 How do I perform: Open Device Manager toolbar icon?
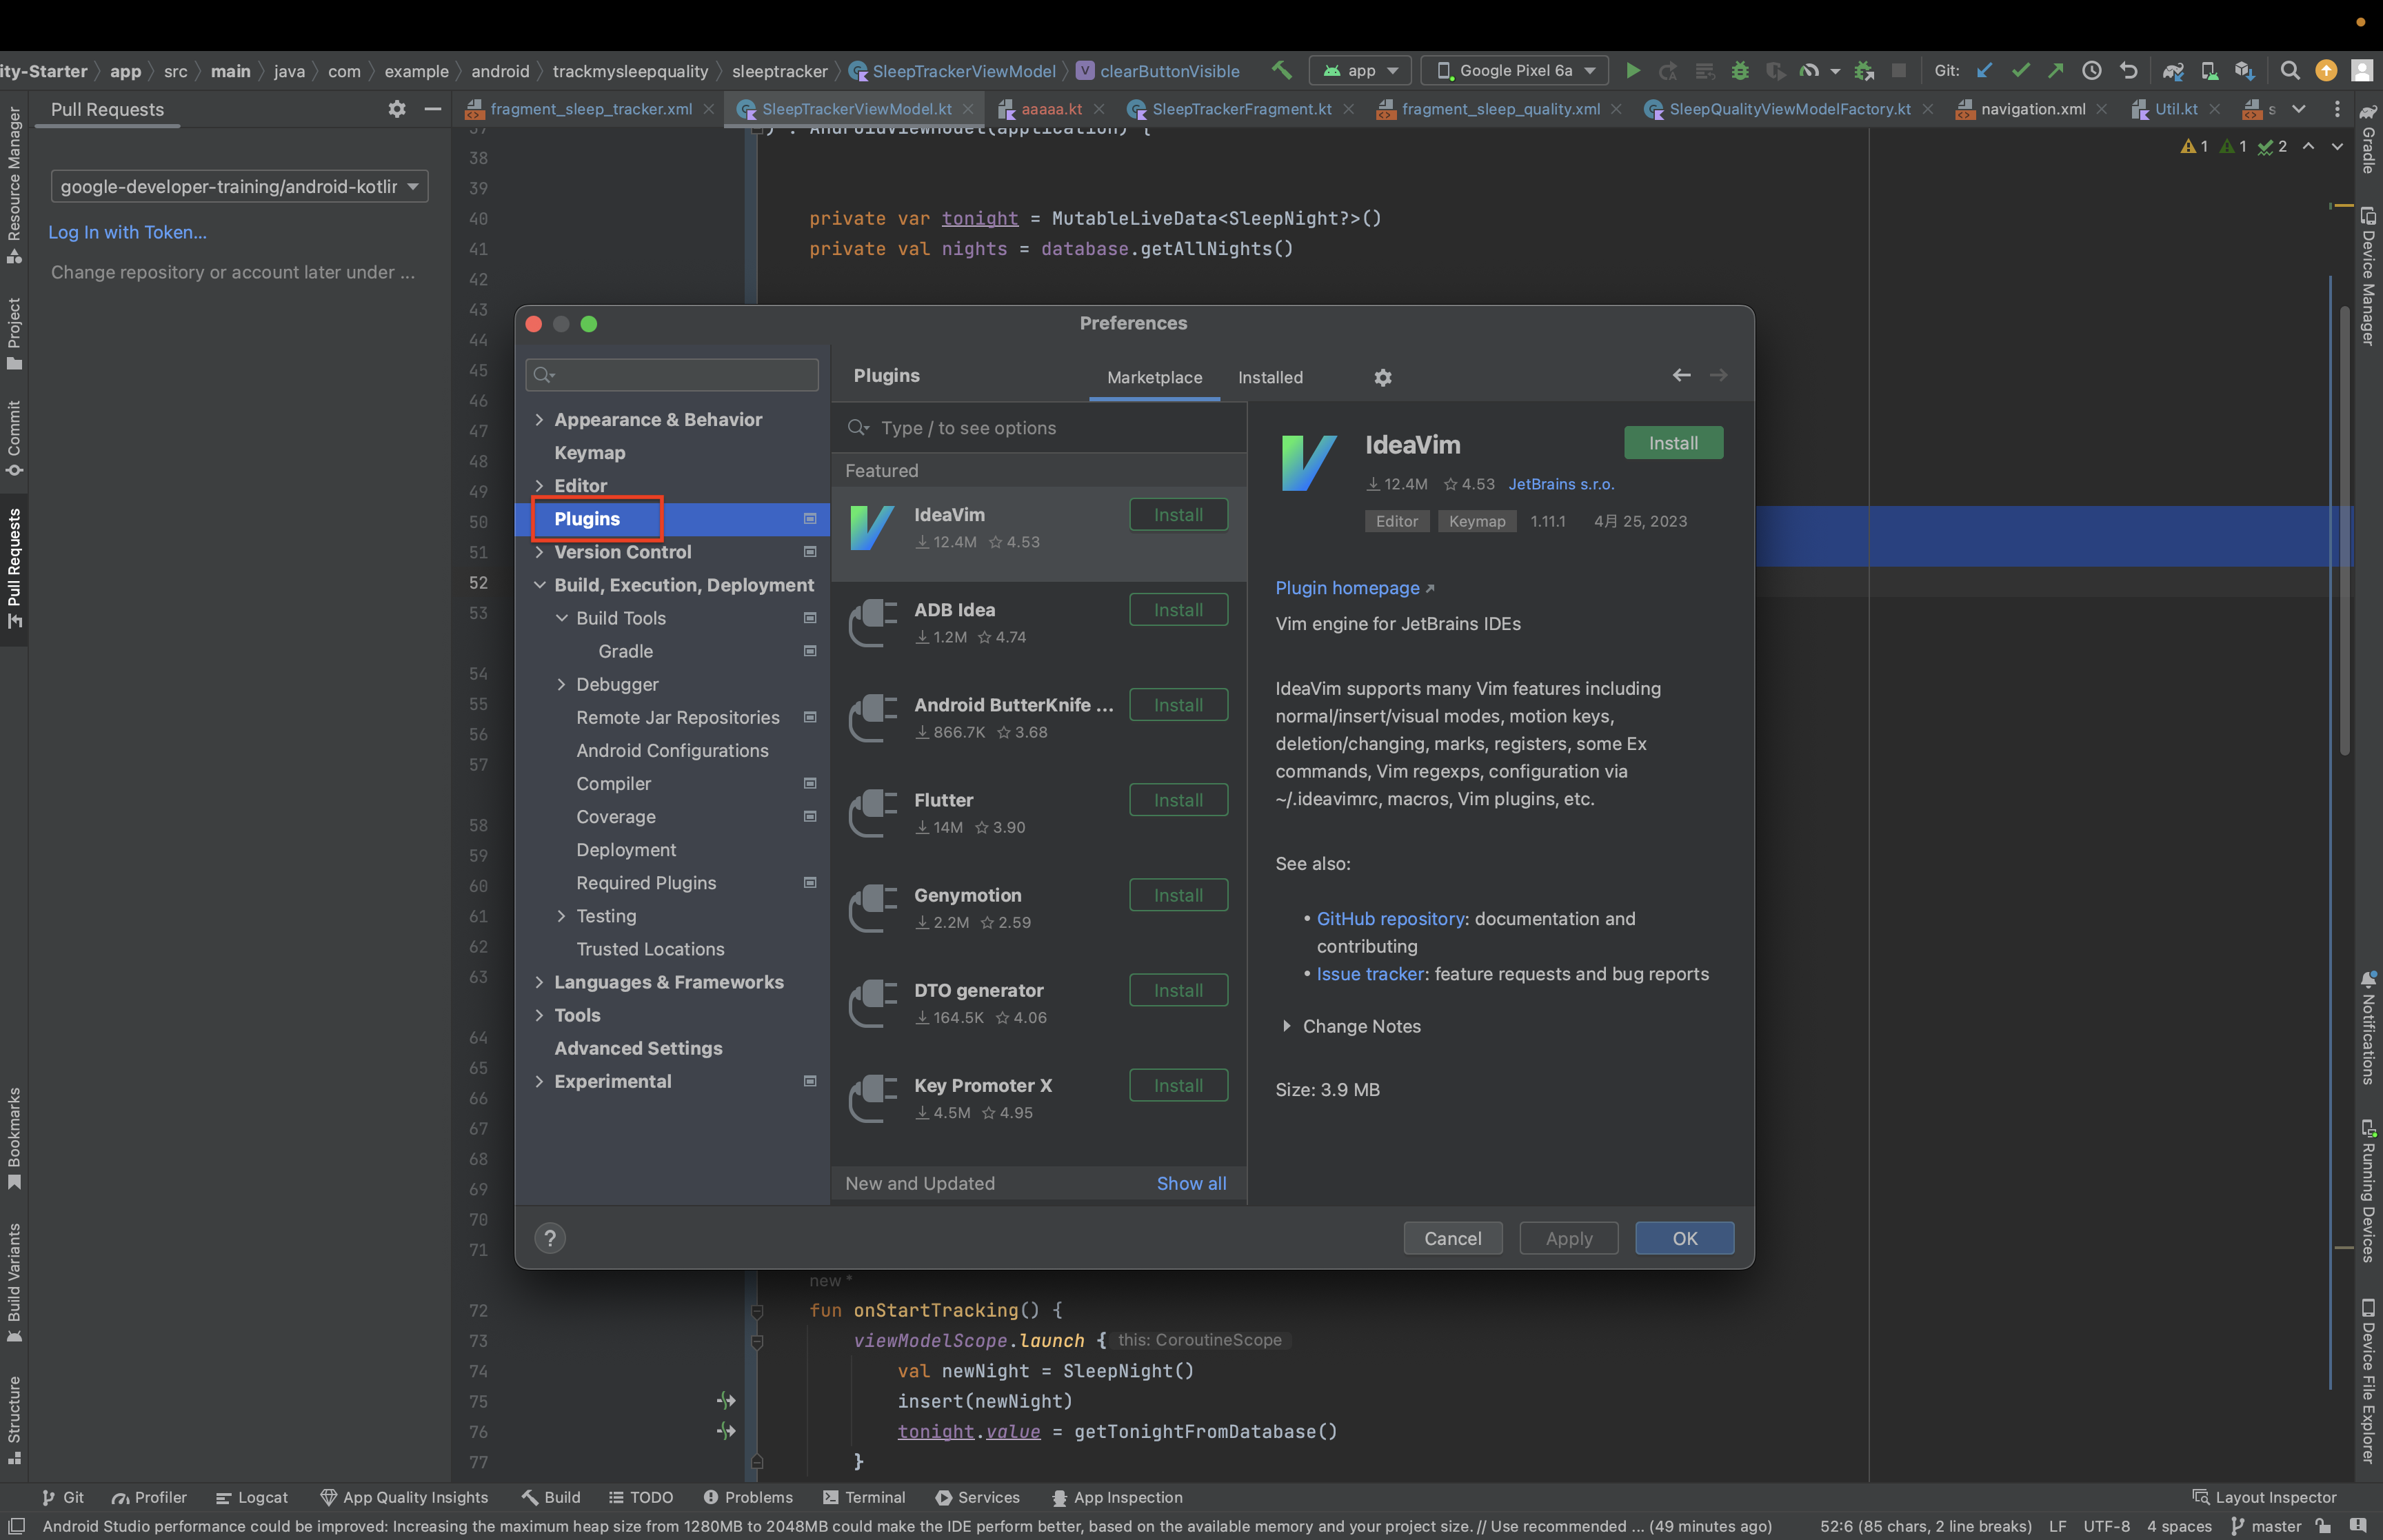2210,70
